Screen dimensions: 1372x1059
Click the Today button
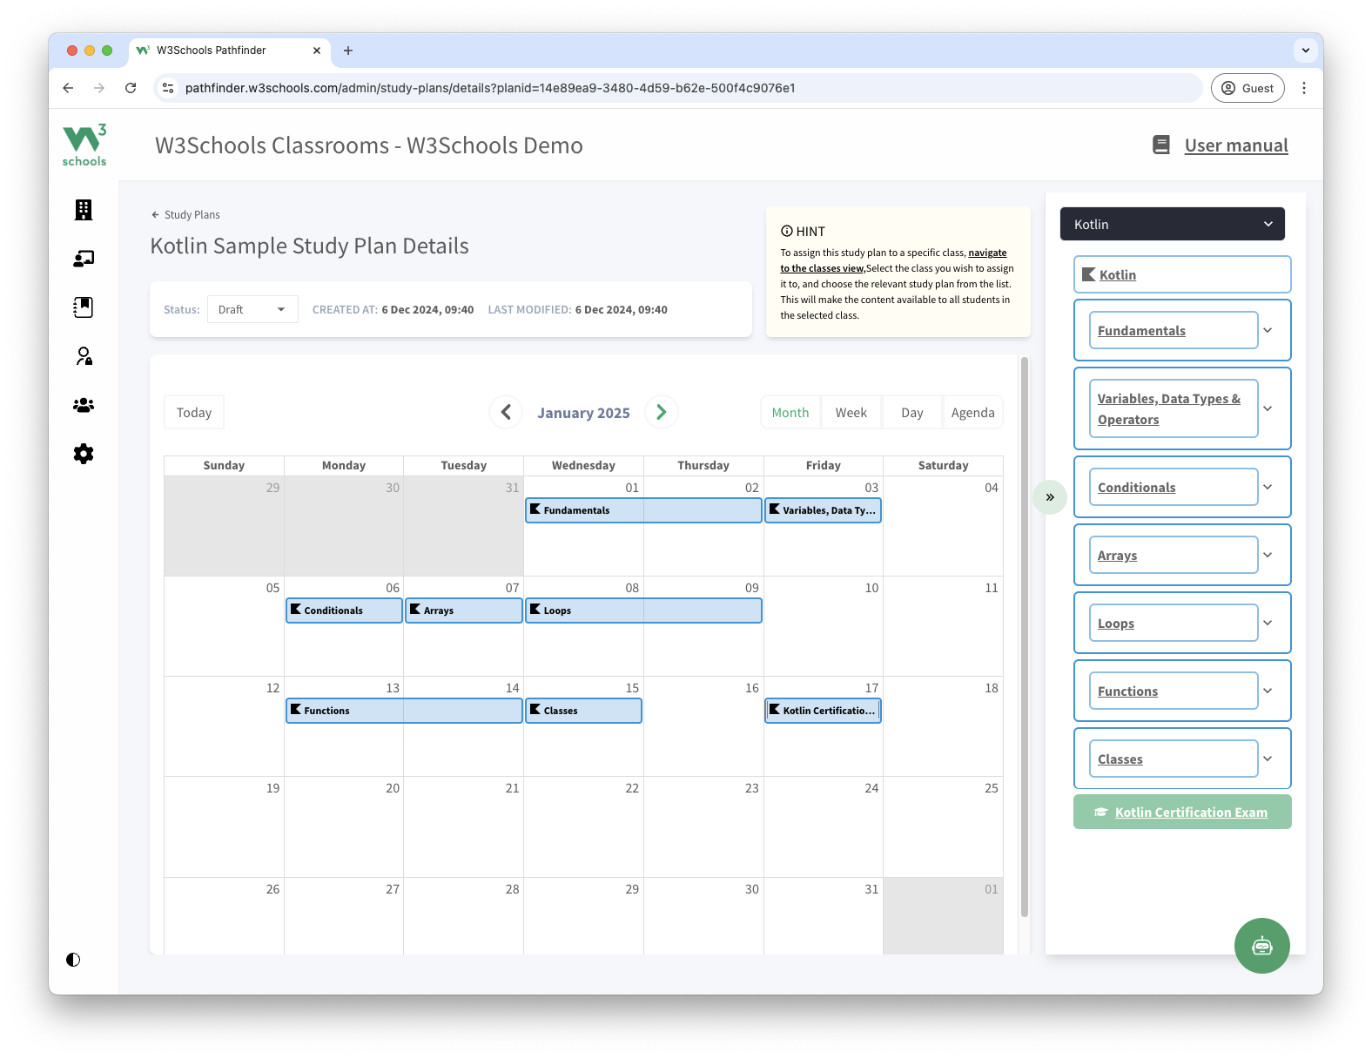coord(194,413)
